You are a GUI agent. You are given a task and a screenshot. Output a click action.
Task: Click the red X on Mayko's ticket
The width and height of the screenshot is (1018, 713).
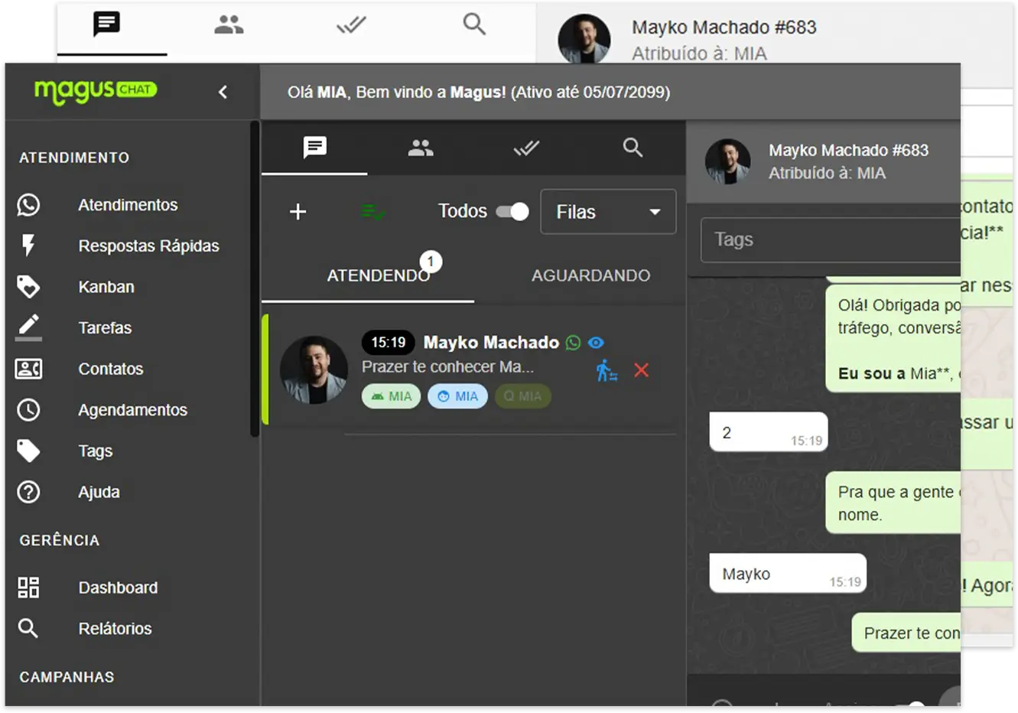pos(641,371)
